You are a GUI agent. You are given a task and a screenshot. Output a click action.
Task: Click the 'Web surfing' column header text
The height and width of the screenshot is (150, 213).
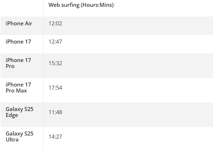coord(64,5)
